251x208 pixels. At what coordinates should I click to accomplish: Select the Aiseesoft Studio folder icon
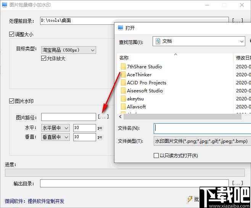coord(123,90)
